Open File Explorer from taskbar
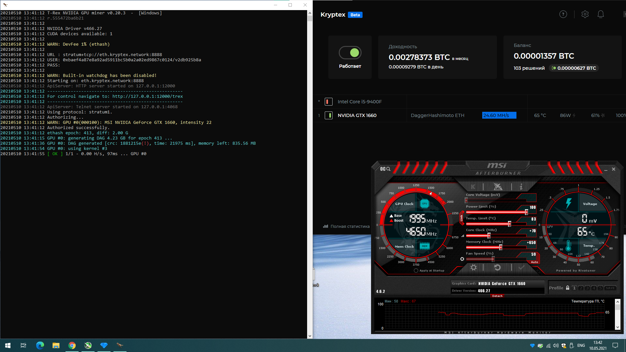Image resolution: width=626 pixels, height=352 pixels. click(x=56, y=345)
